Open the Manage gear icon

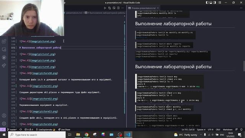point(4,123)
